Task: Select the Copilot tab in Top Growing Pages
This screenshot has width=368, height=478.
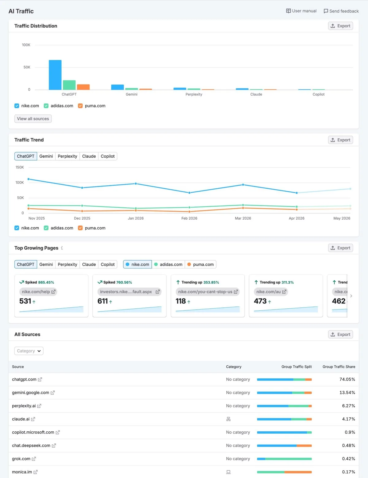Action: [x=108, y=264]
